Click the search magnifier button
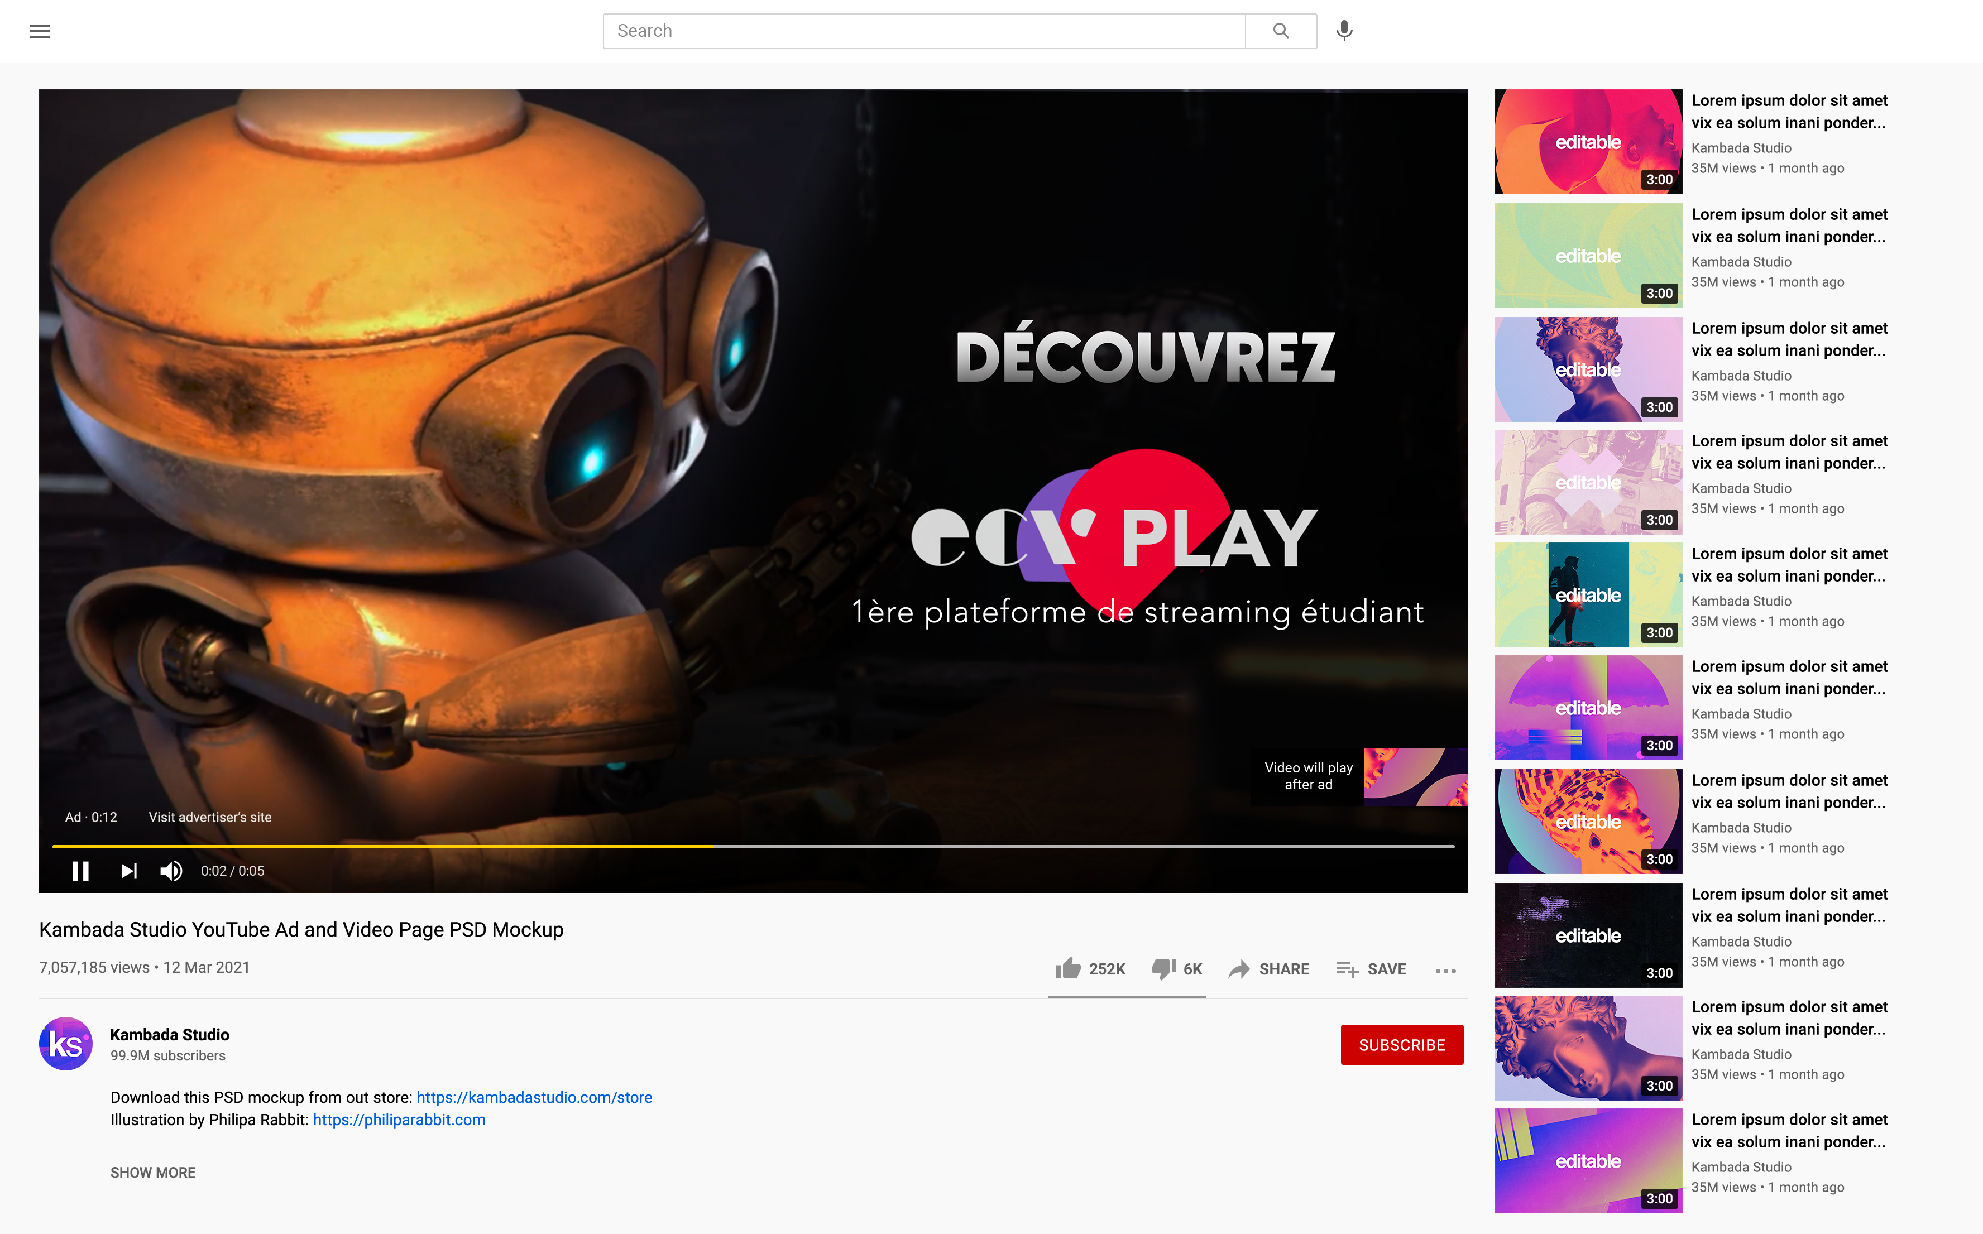1983x1234 pixels. click(1280, 31)
